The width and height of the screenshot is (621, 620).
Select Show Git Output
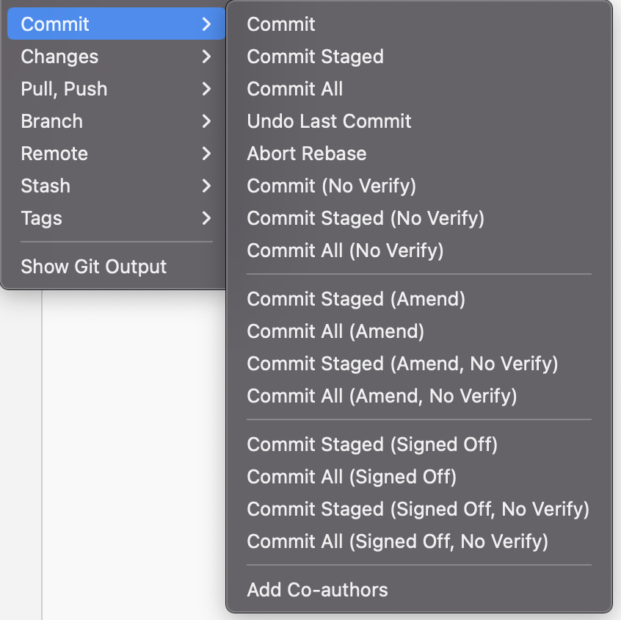[117, 267]
